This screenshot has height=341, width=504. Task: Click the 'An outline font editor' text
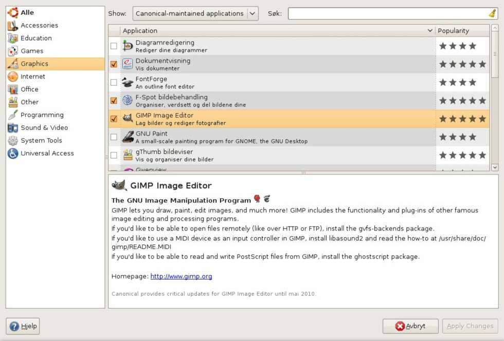pyautogui.click(x=165, y=87)
